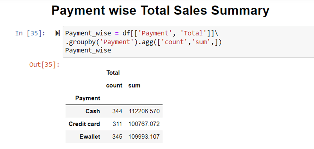Screen dimensions: 314x149
Task: Click the 'Total' string in the first code line
Action: tap(195, 33)
